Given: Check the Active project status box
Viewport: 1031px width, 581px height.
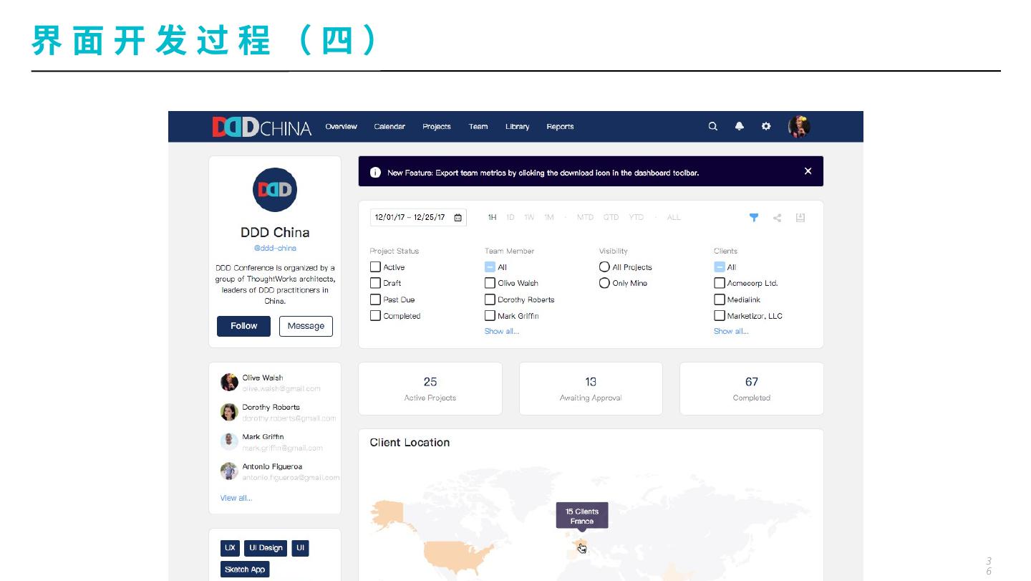Looking at the screenshot, I should pyautogui.click(x=375, y=267).
